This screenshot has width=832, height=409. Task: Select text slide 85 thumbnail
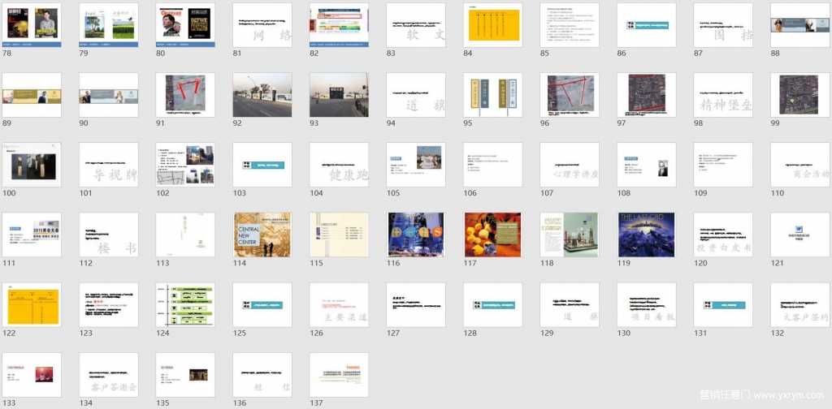point(570,25)
